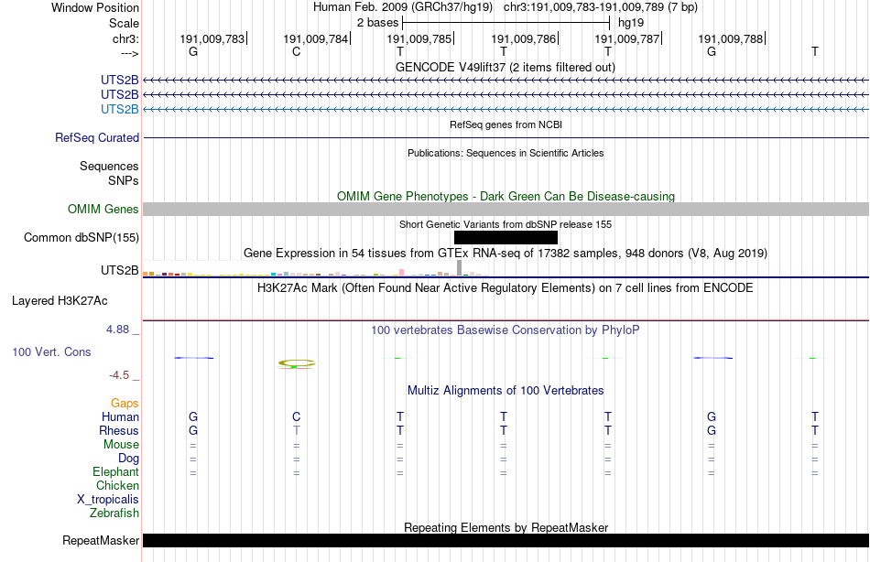The image size is (870, 562).
Task: Click the Sequences track label
Action: tap(109, 166)
